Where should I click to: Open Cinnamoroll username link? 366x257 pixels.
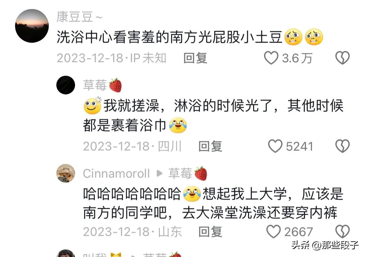116,174
